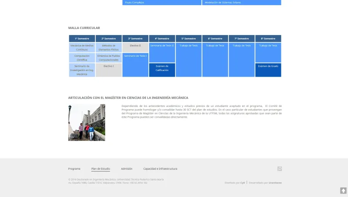Select the Exámen de Grado cell
This screenshot has width=348, height=197.
point(268,70)
